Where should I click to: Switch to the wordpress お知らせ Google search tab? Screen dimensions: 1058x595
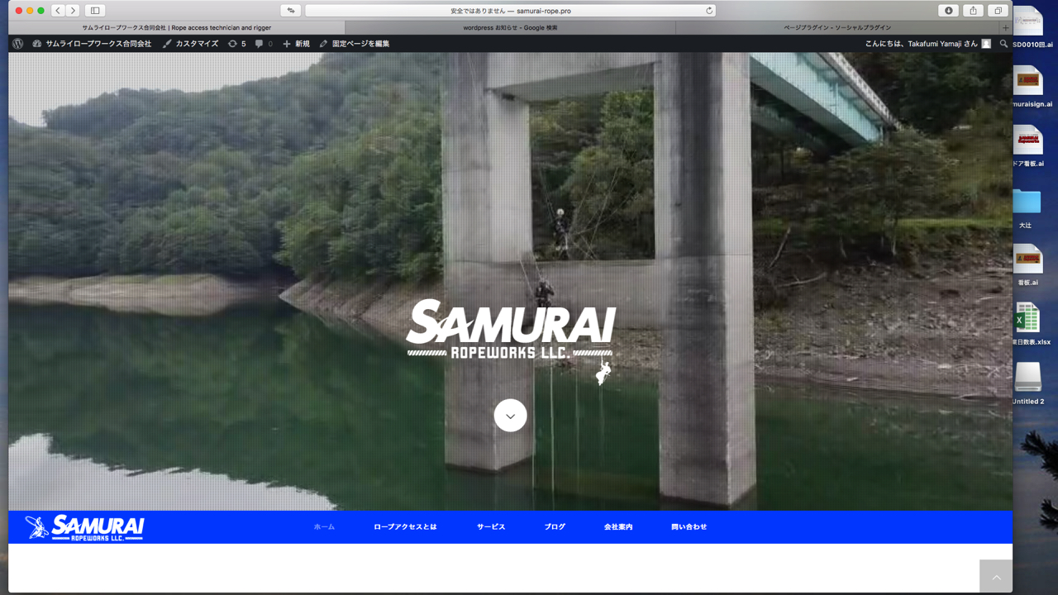point(510,27)
